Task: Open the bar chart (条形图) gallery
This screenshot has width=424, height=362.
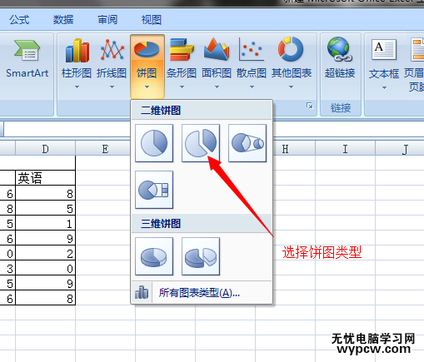Action: point(182,63)
